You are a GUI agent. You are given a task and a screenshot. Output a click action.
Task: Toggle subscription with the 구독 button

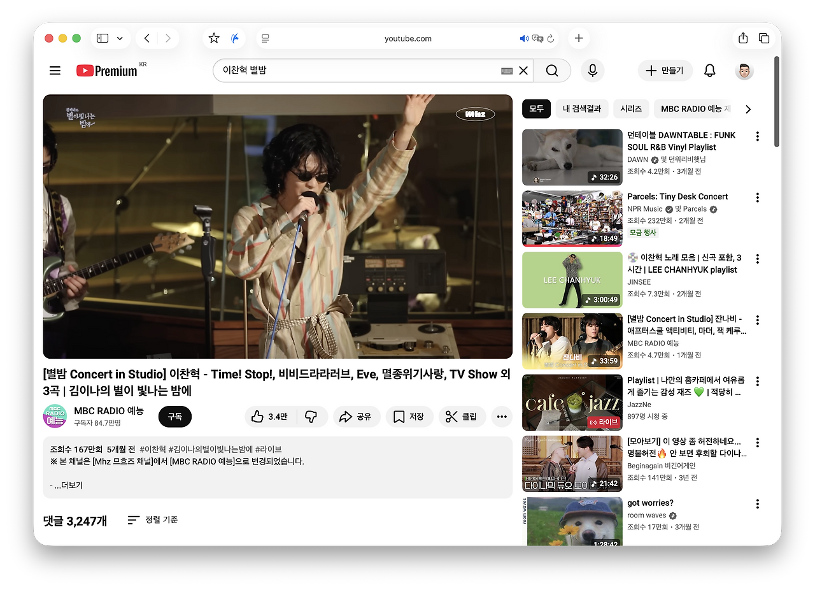[174, 417]
